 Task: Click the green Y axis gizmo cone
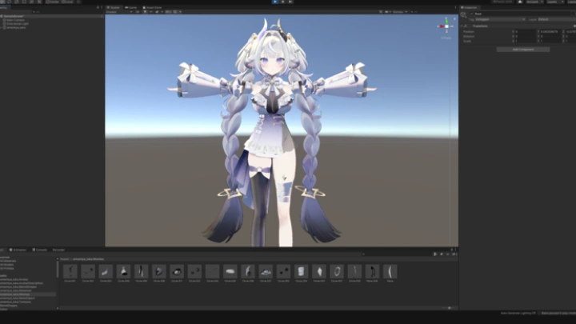pyautogui.click(x=446, y=21)
